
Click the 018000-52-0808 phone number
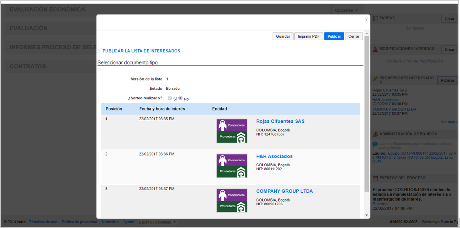[404, 222]
